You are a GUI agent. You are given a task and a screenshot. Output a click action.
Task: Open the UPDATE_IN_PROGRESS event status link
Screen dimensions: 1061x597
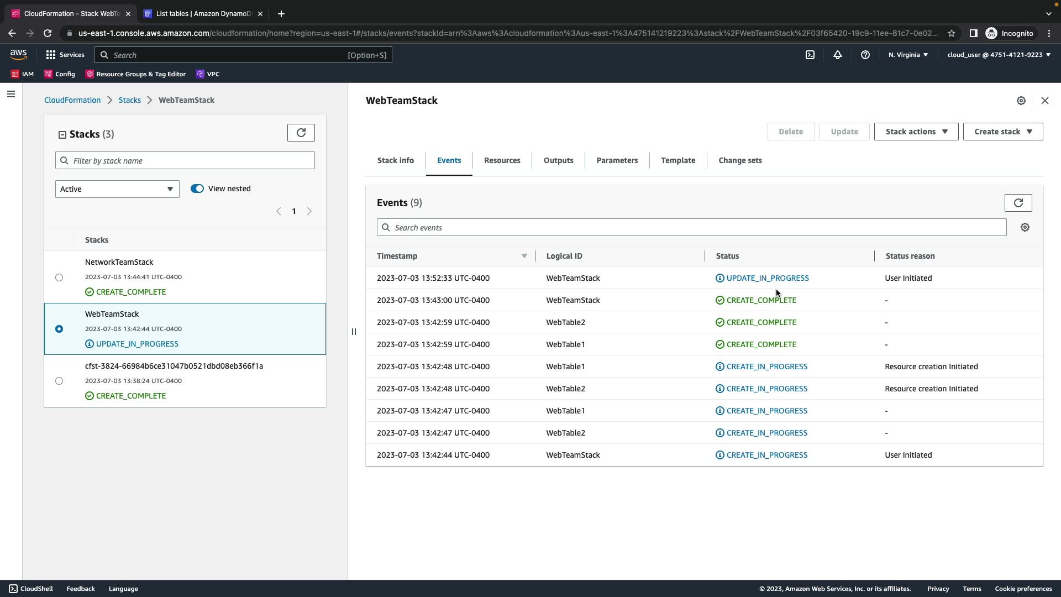click(767, 278)
